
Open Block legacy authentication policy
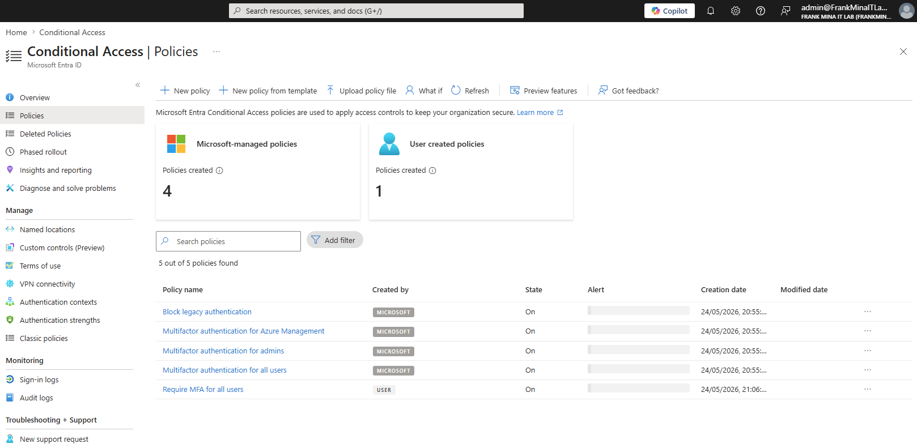click(x=207, y=312)
